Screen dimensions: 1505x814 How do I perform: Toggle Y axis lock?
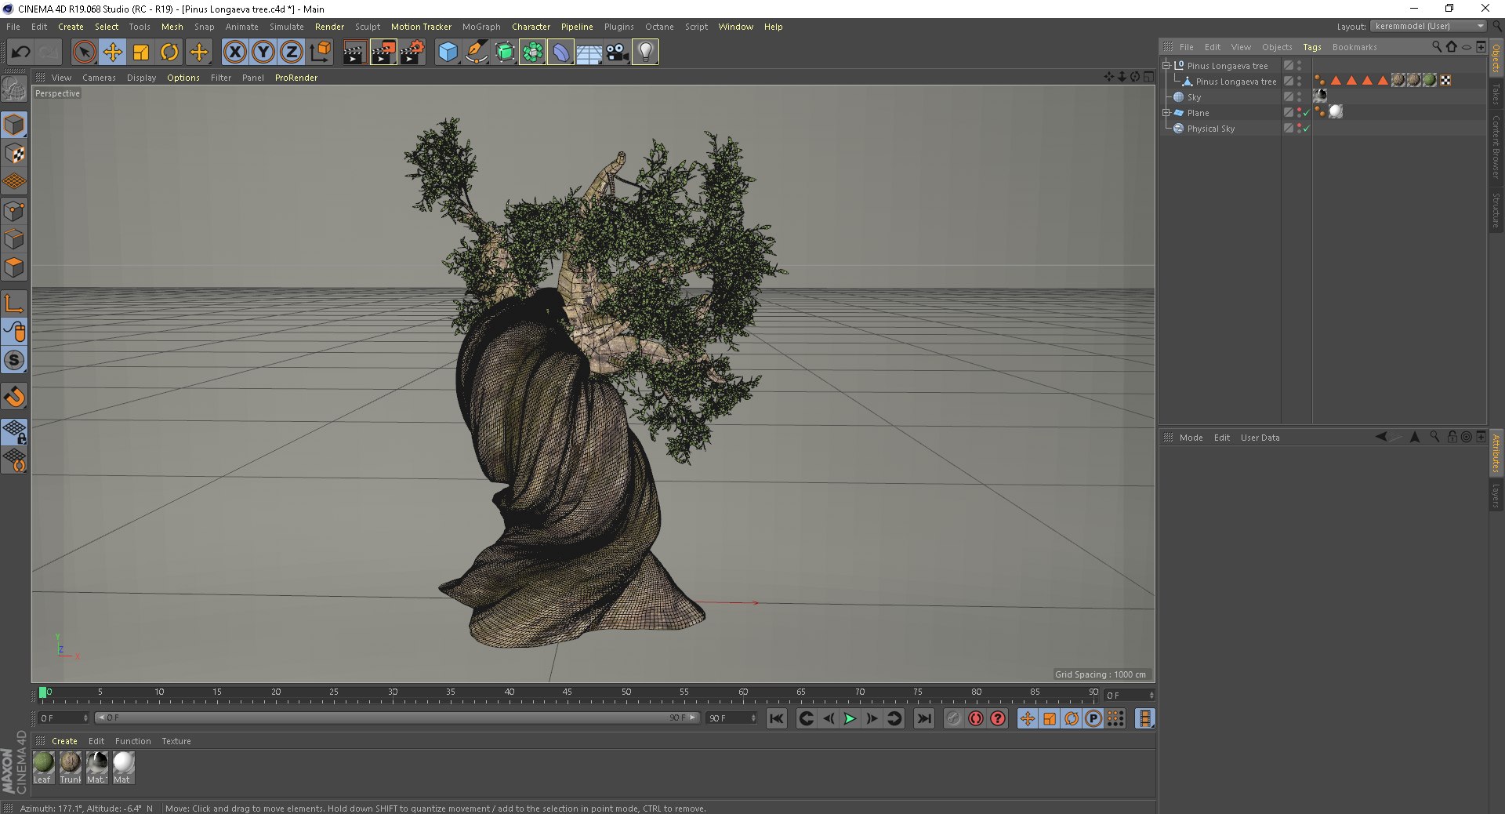pos(263,53)
